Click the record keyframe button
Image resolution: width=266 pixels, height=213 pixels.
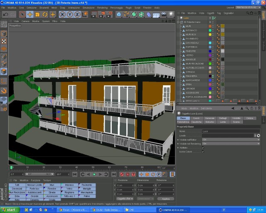122,174
